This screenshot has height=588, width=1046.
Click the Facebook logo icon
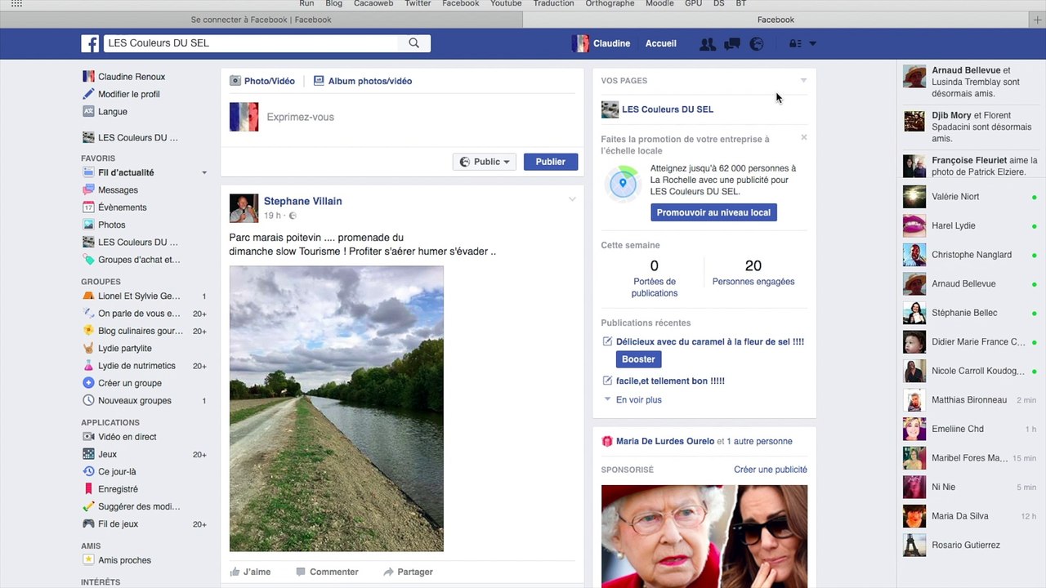(x=90, y=43)
